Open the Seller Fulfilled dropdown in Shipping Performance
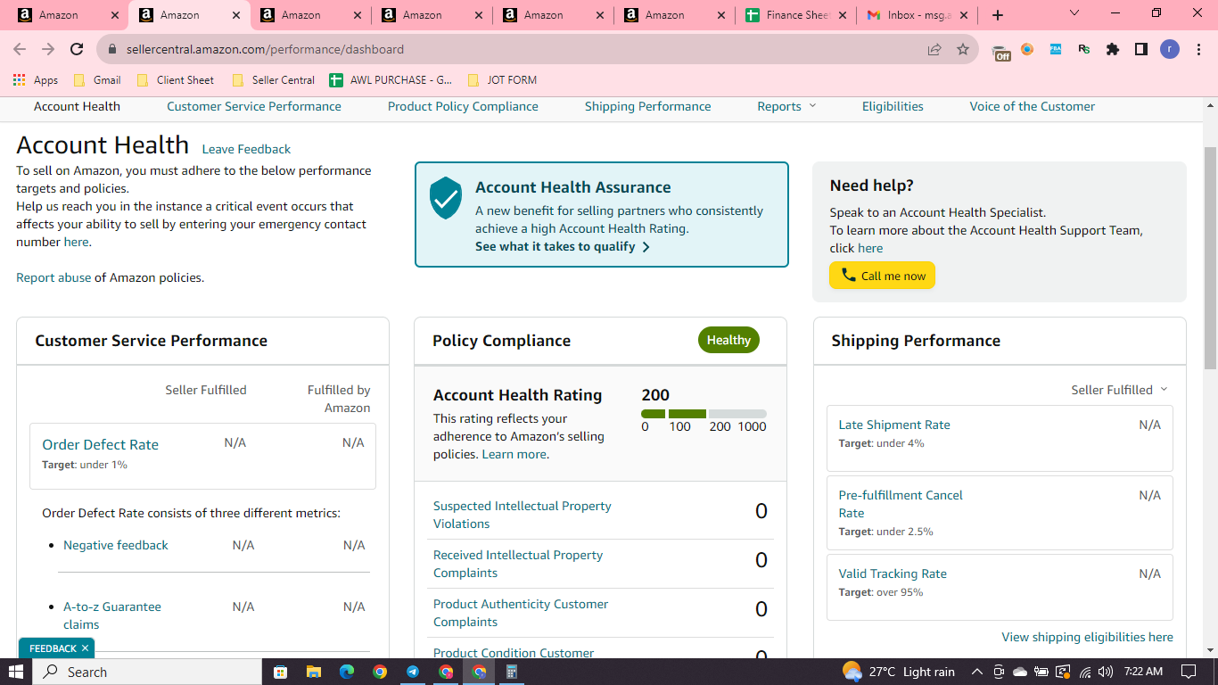1218x685 pixels. tap(1119, 390)
